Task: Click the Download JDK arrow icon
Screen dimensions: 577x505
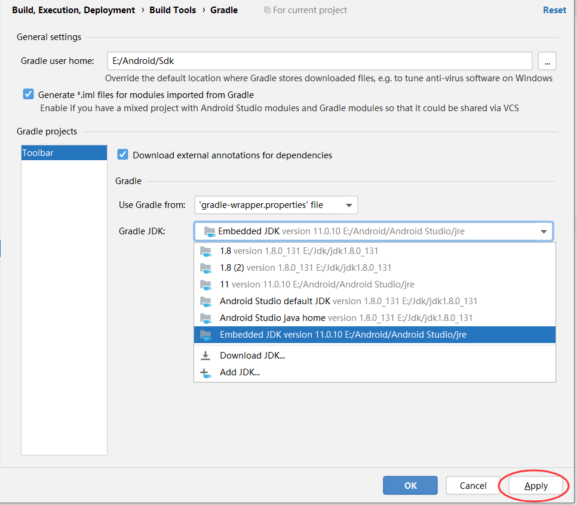Action: point(205,356)
